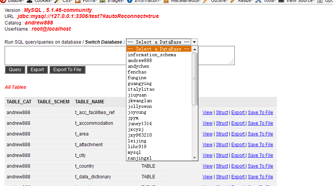Select information_schema from the database list
Image resolution: width=333 pixels, height=186 pixels.
coord(159,55)
